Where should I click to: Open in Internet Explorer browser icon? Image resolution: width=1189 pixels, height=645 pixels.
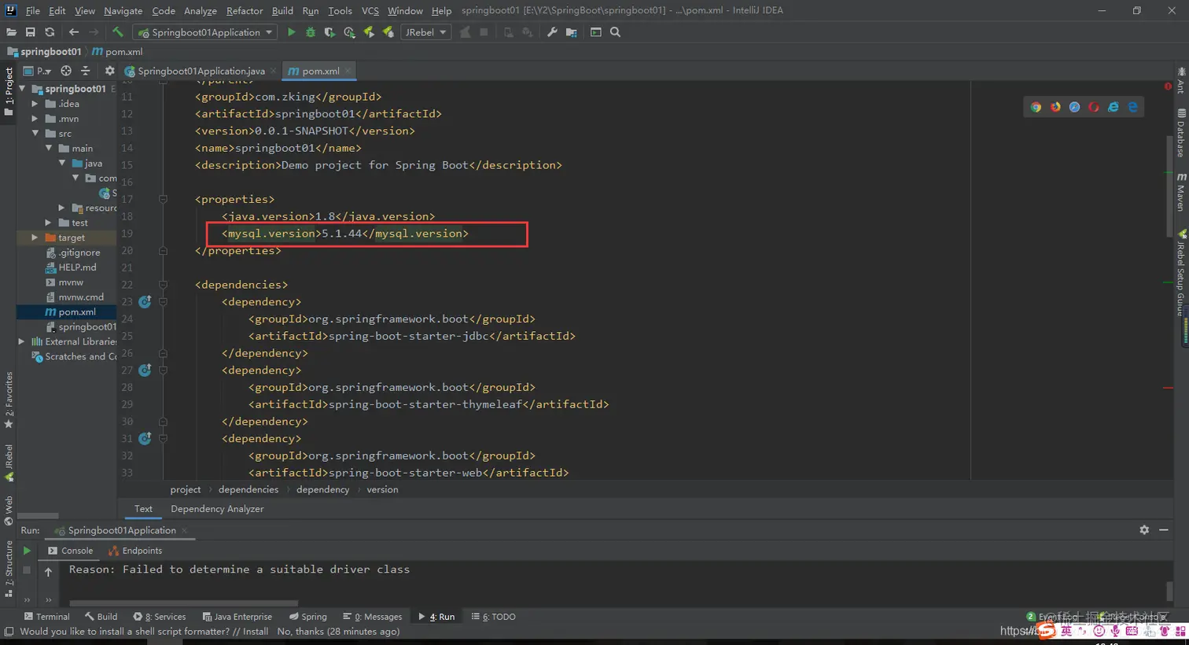point(1114,107)
